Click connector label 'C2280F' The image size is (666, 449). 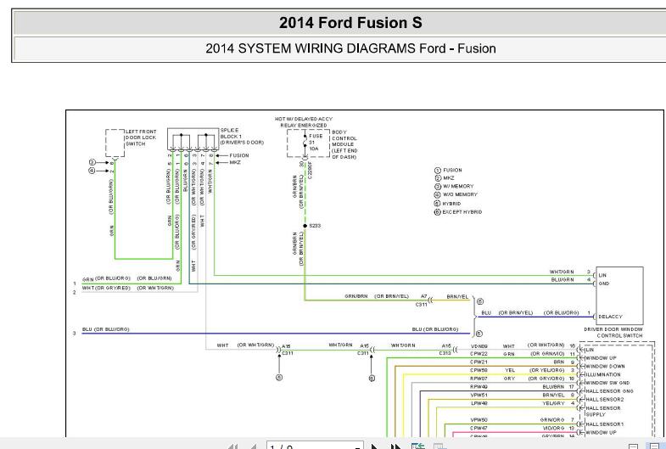click(x=310, y=171)
